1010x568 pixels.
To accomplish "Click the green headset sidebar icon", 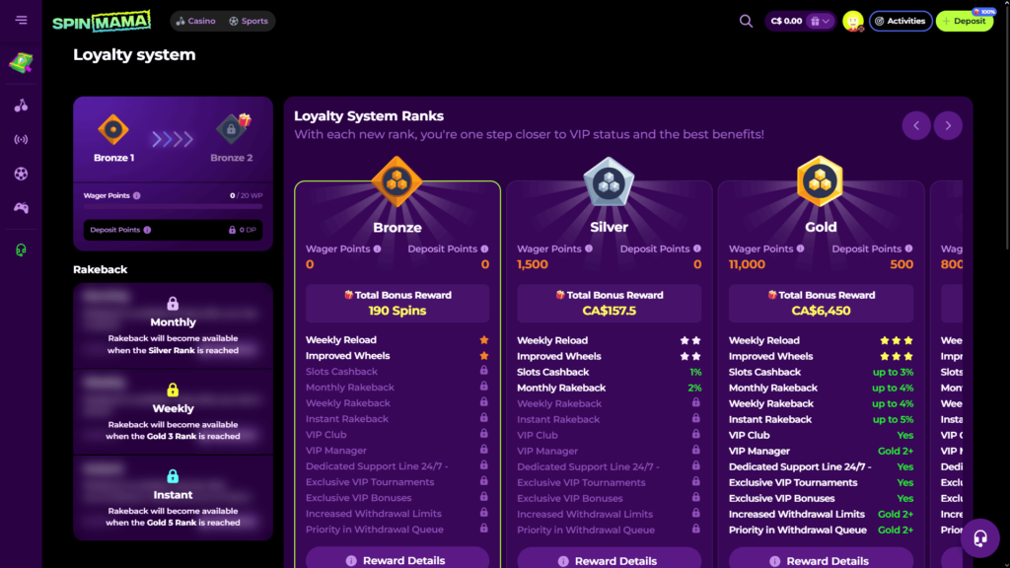I will click(x=21, y=250).
